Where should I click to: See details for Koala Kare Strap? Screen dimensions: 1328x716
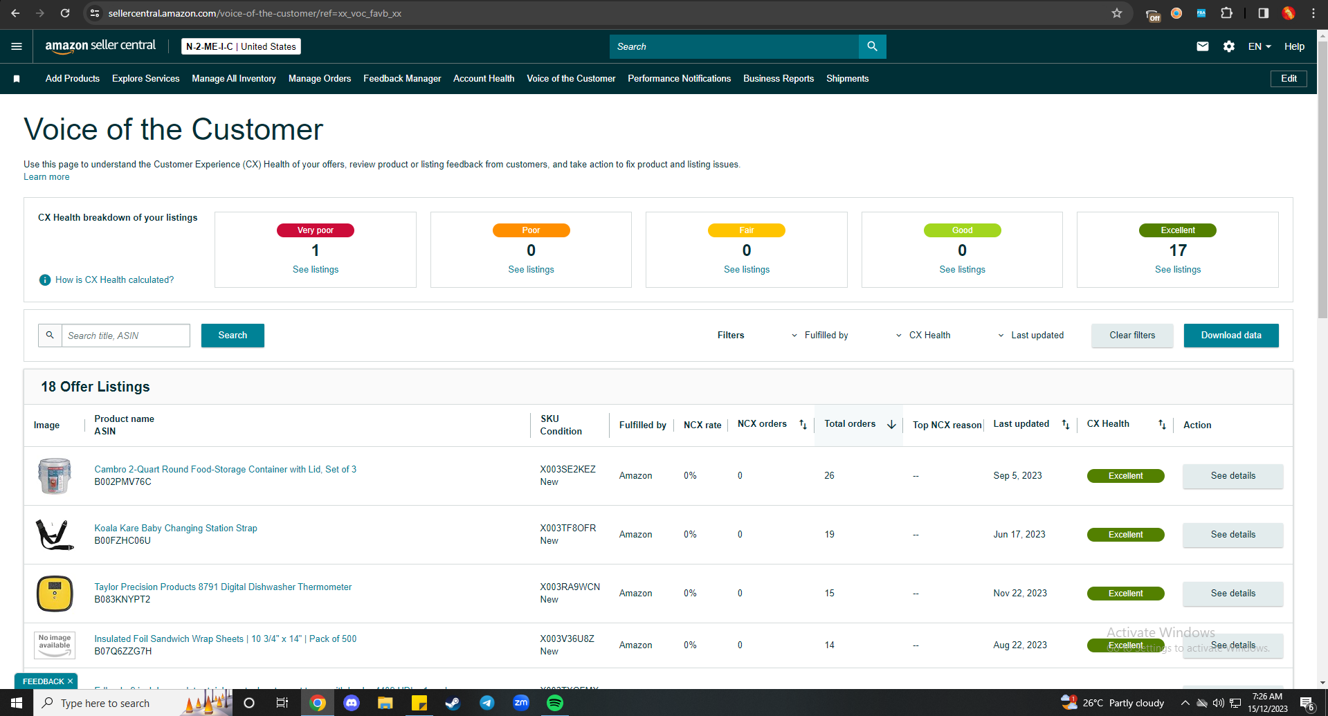click(1233, 535)
